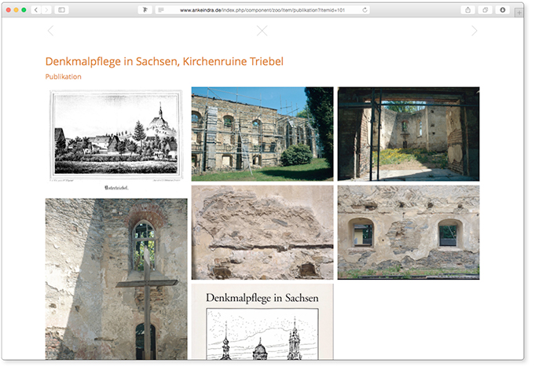Open the Downloads list
The height and width of the screenshot is (385, 550).
pyautogui.click(x=503, y=10)
